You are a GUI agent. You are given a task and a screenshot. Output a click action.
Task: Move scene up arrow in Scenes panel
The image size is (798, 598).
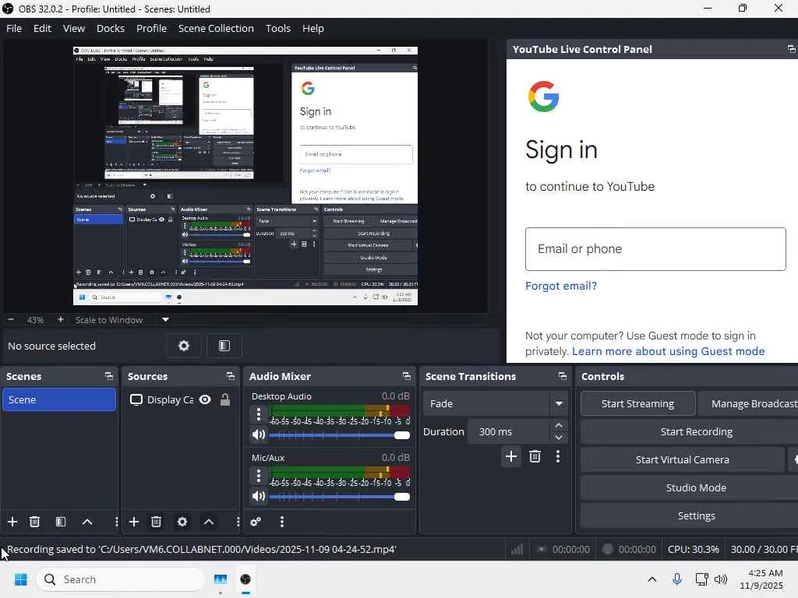coord(87,522)
